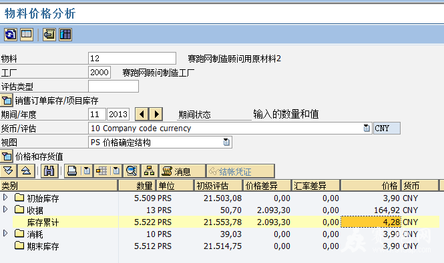Click the 价格差异 column header
The height and width of the screenshot is (263, 444).
[x=267, y=186]
